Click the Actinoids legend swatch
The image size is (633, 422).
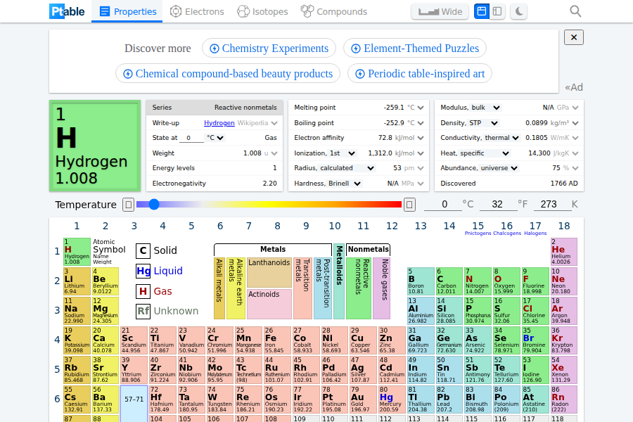269,304
